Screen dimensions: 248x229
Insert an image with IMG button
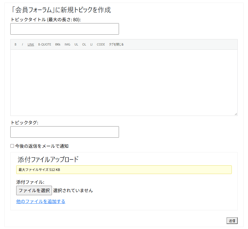click(67, 44)
